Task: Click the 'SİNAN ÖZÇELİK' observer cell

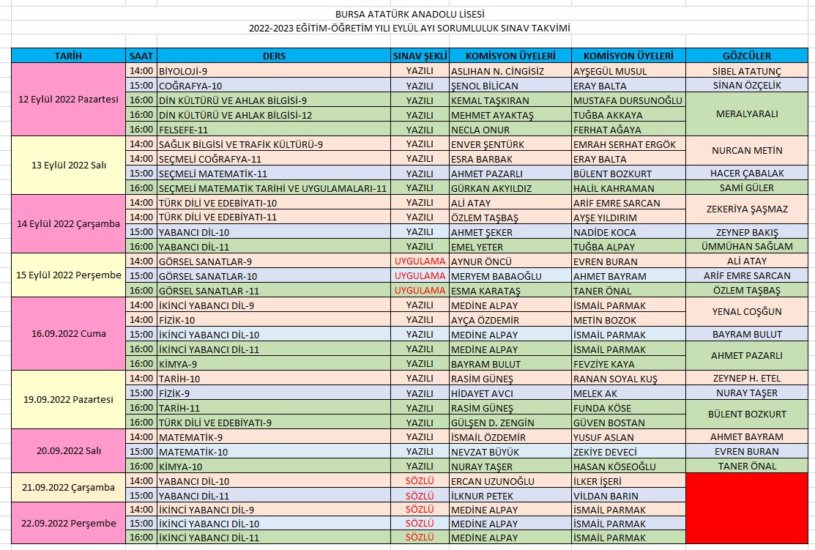Action: click(747, 85)
